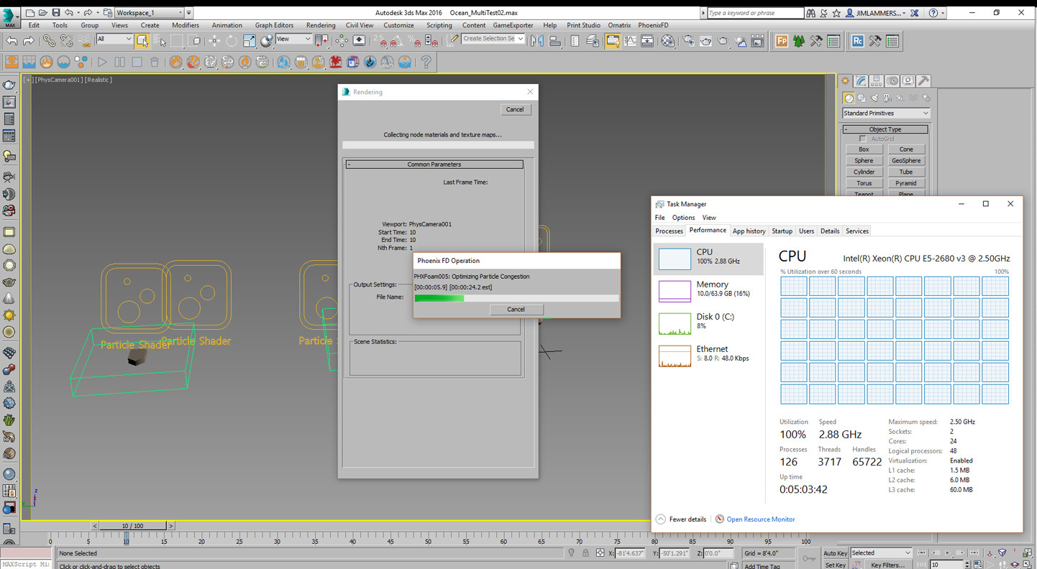
Task: Select Ethernet in Task Manager sidebar
Action: click(708, 354)
